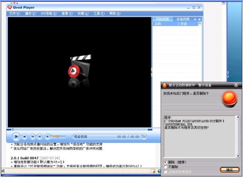
Task: Maximize the Qvod Player window
Action: pos(194,7)
